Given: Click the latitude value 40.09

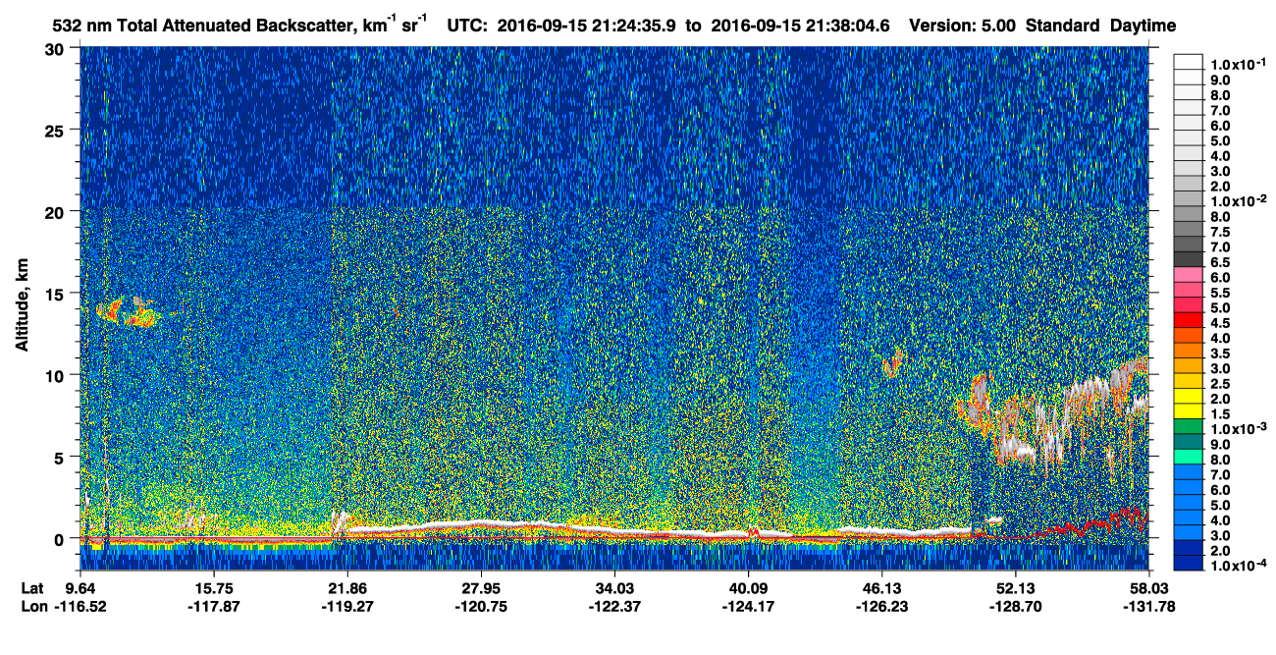Looking at the screenshot, I should [x=748, y=587].
